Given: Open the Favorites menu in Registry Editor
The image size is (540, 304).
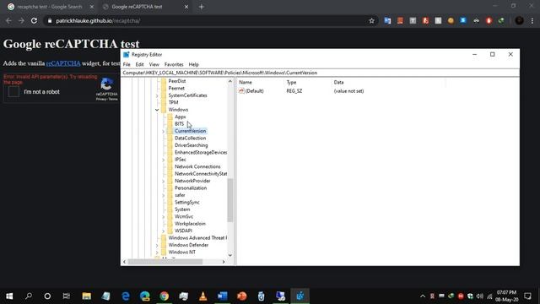Looking at the screenshot, I should [174, 64].
